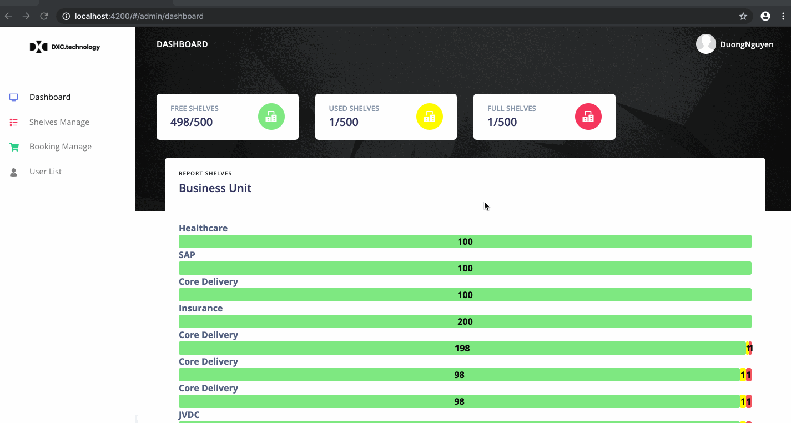The height and width of the screenshot is (423, 791).
Task: Click the REPORT SHELVES label
Action: [205, 174]
